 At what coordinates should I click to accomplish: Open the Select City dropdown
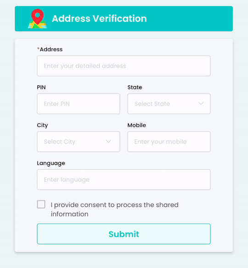79,142
